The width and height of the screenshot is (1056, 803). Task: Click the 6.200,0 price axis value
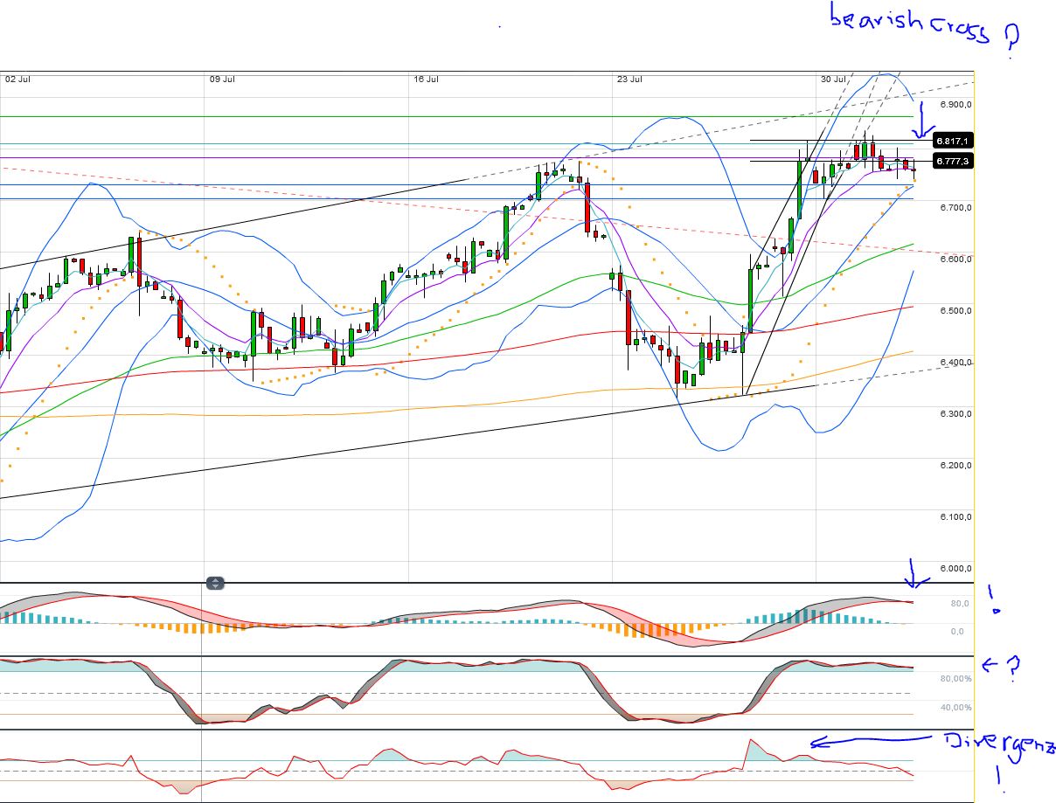955,466
